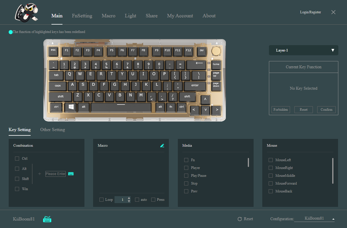Click the Confirm button

tap(326, 110)
